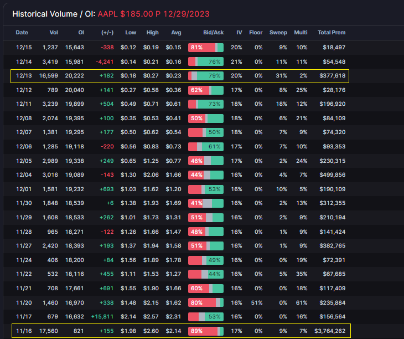Click the IV value 21%
Screen dimensions: 404x339
pyautogui.click(x=236, y=62)
